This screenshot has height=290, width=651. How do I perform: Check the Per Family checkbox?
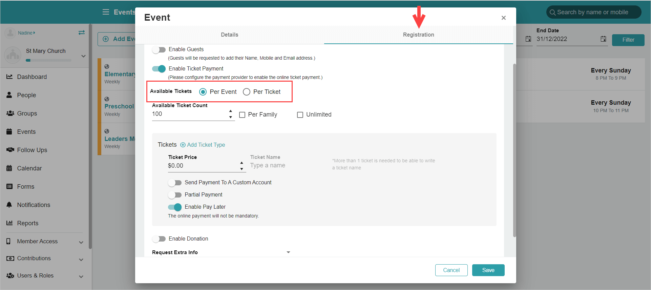[x=242, y=115]
